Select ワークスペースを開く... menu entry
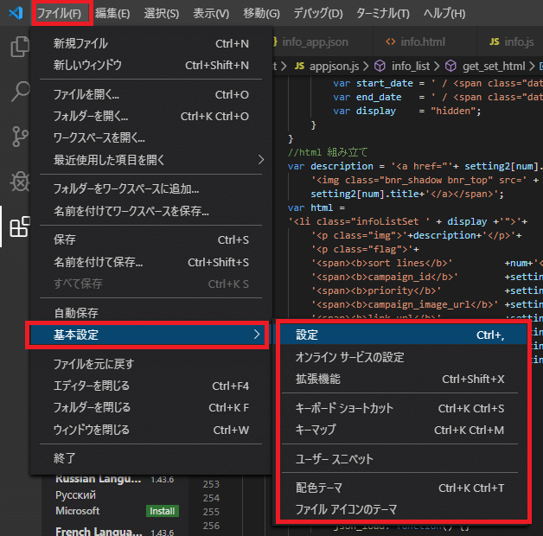Viewport: 543px width, 536px height. coord(151,137)
